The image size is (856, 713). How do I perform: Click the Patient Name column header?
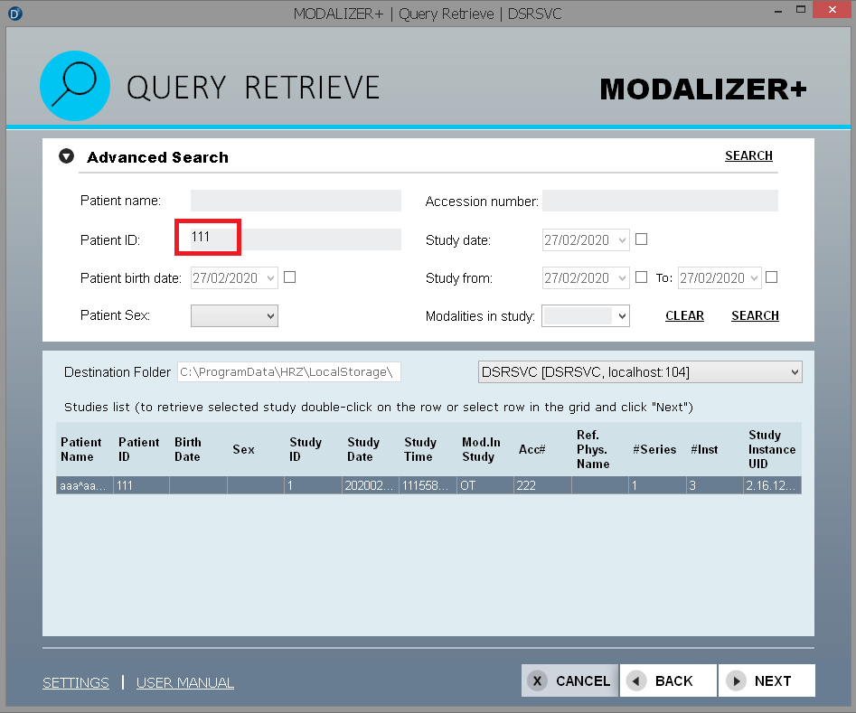click(x=81, y=449)
